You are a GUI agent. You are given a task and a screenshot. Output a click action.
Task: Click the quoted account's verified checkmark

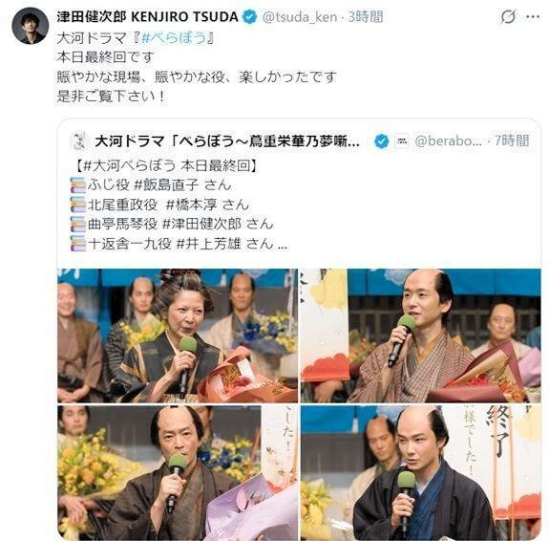(381, 141)
